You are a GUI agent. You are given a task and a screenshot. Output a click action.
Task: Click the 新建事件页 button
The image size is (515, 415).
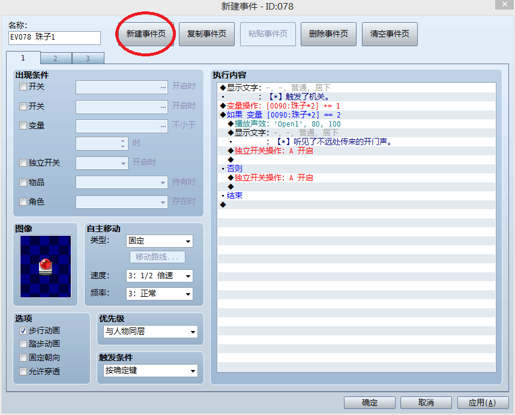[146, 34]
